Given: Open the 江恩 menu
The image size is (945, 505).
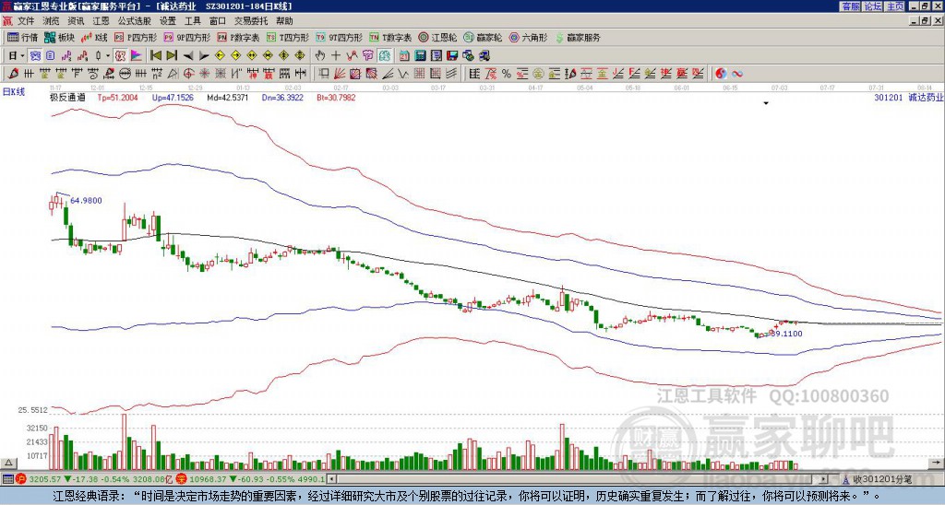Looking at the screenshot, I should pyautogui.click(x=101, y=21).
